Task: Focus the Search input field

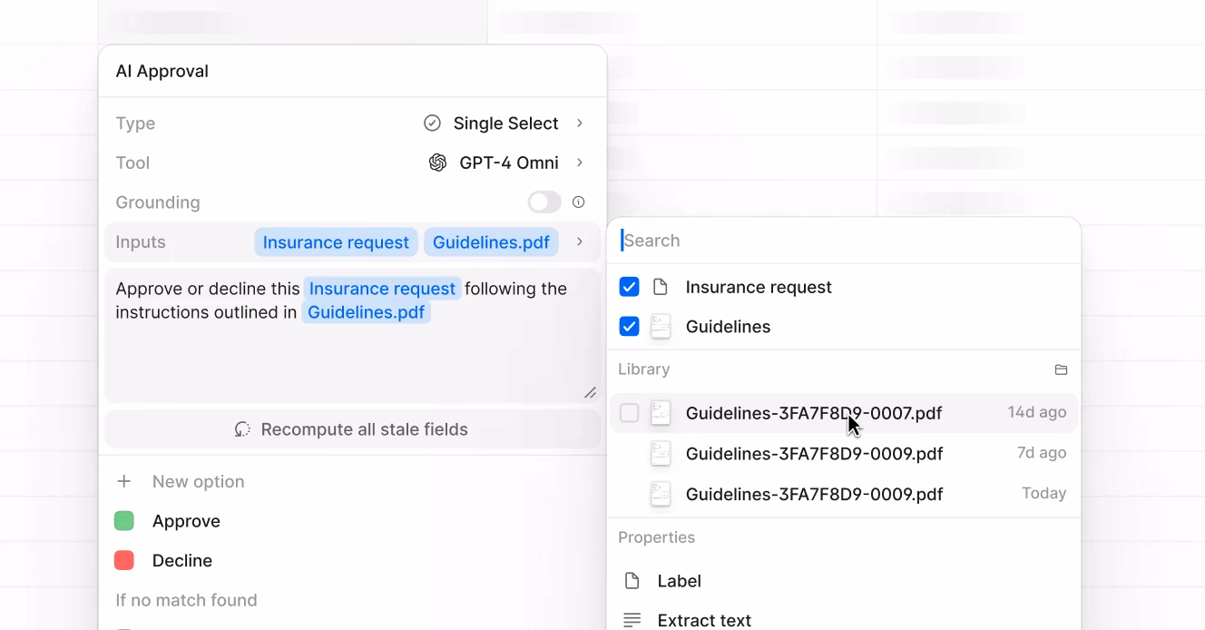Action: 844,241
